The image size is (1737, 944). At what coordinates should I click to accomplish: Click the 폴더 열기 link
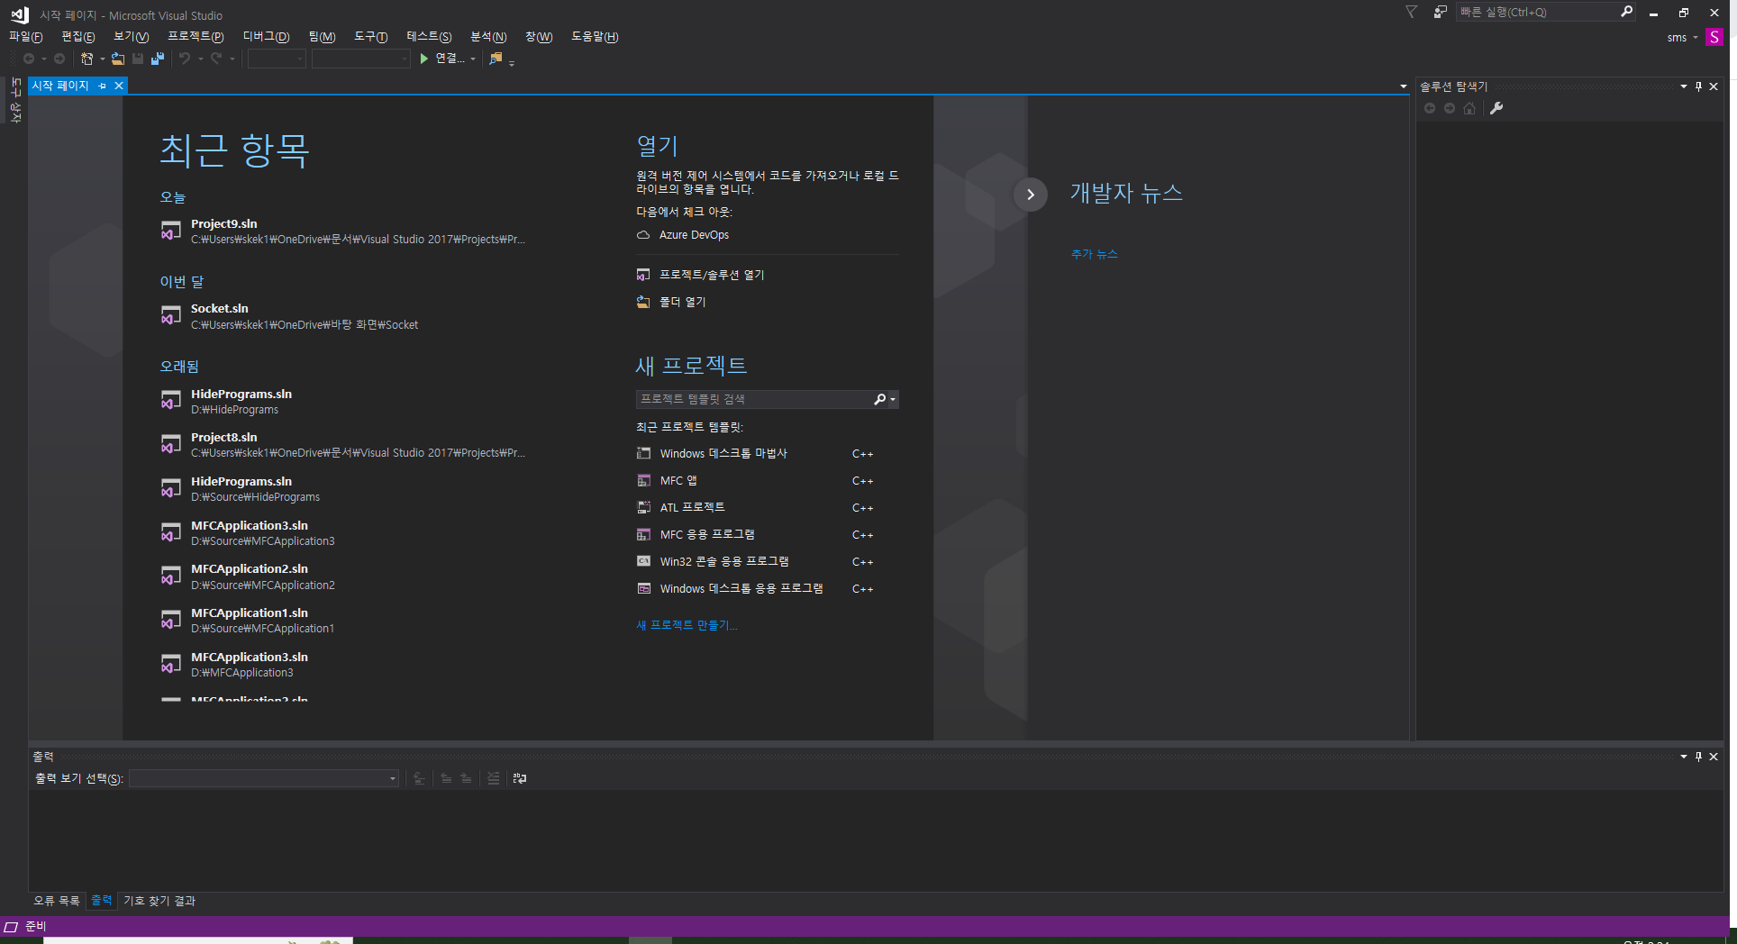[672, 302]
